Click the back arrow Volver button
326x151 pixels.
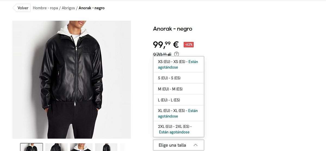(21, 8)
